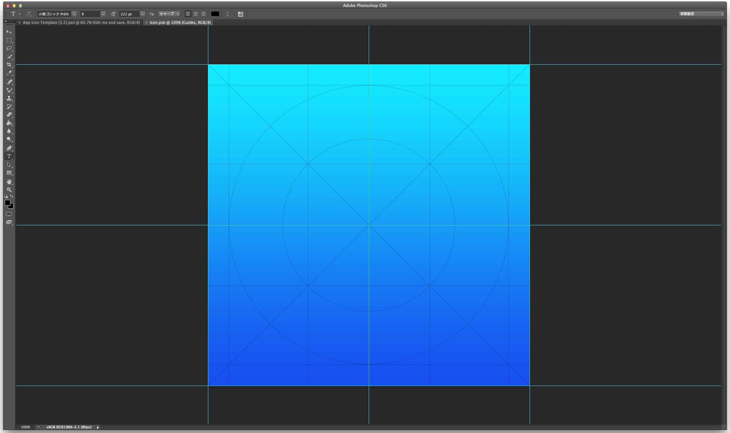Select the Rectangle shape tool
The width and height of the screenshot is (730, 433).
[x=9, y=173]
